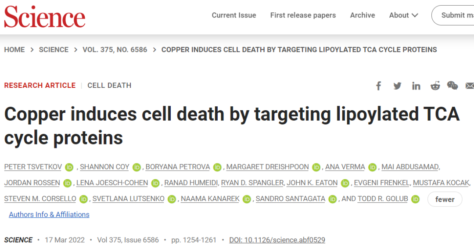Share article via WeChat
The image size is (474, 245).
(x=452, y=86)
